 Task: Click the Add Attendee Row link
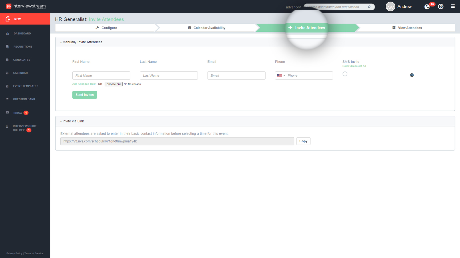tap(84, 84)
